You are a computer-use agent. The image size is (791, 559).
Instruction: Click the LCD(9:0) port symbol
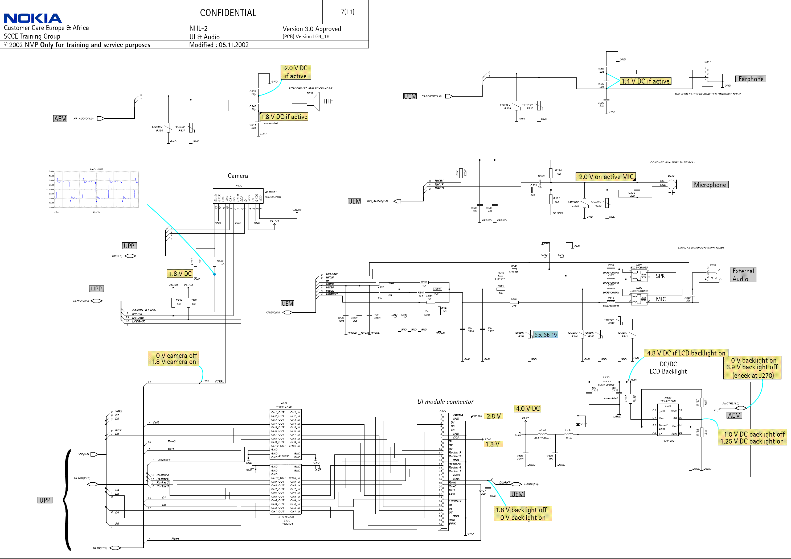(x=95, y=454)
